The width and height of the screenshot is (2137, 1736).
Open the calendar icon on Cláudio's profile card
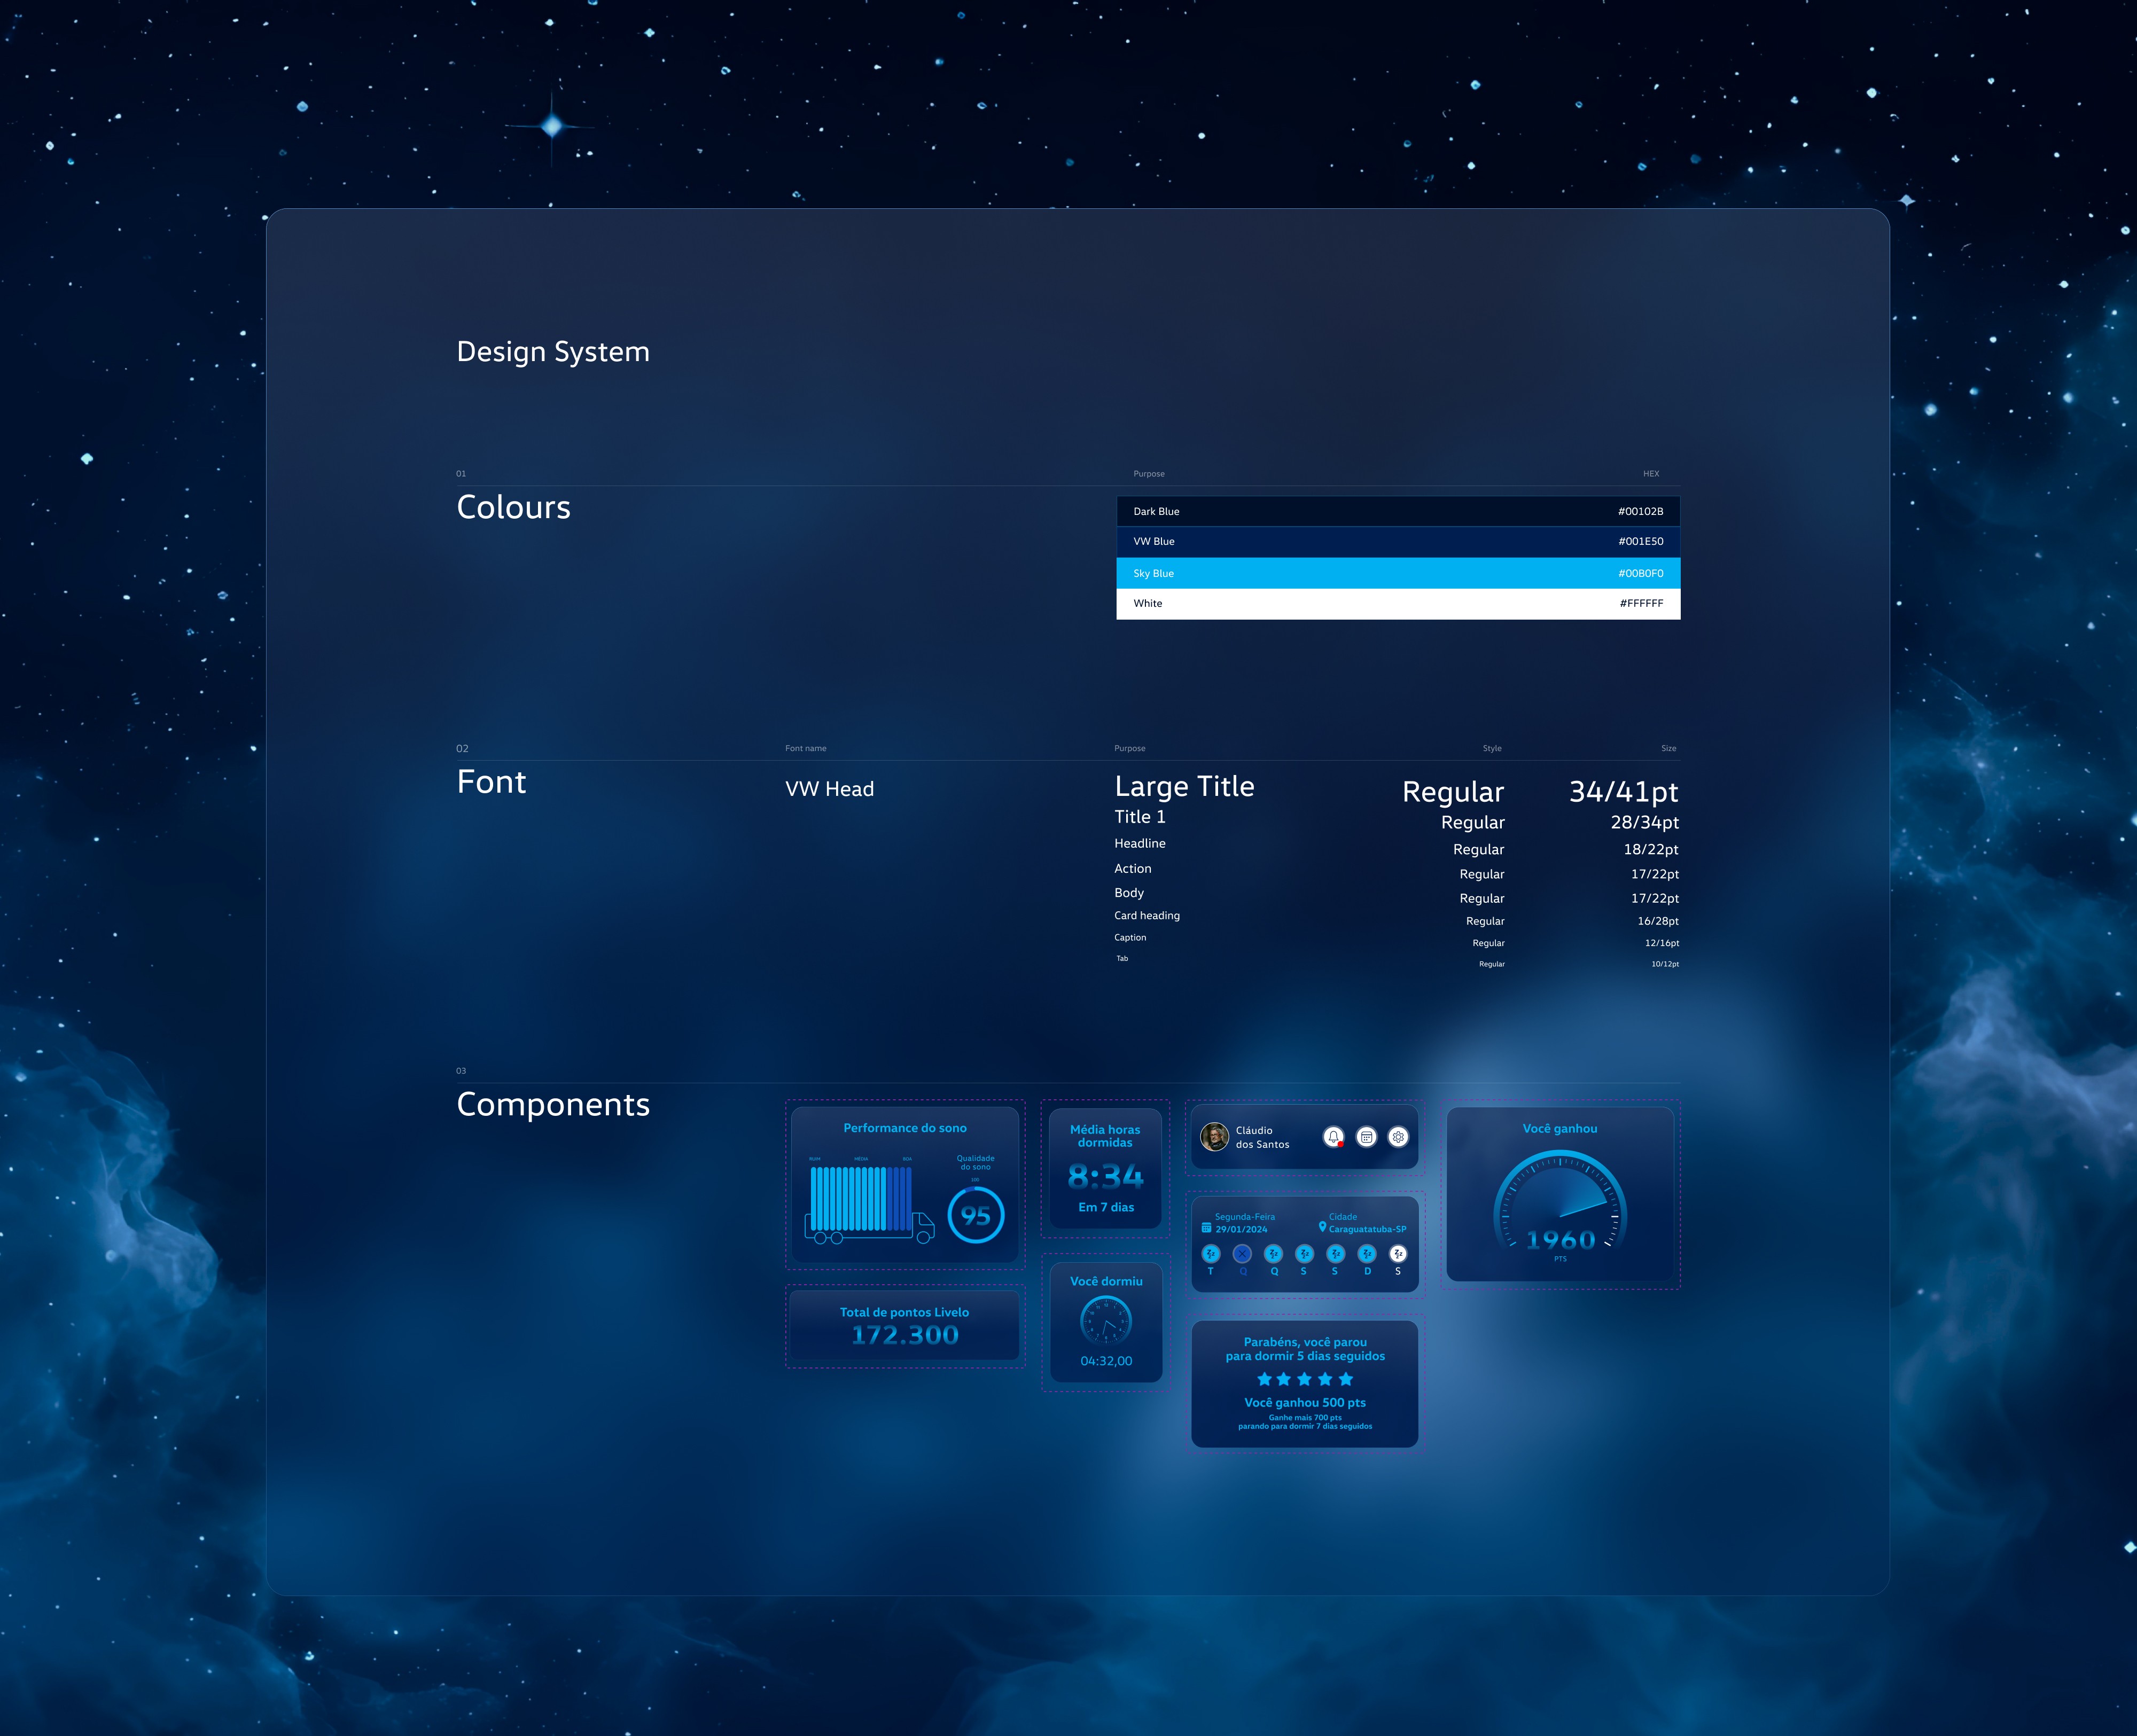[x=1366, y=1137]
